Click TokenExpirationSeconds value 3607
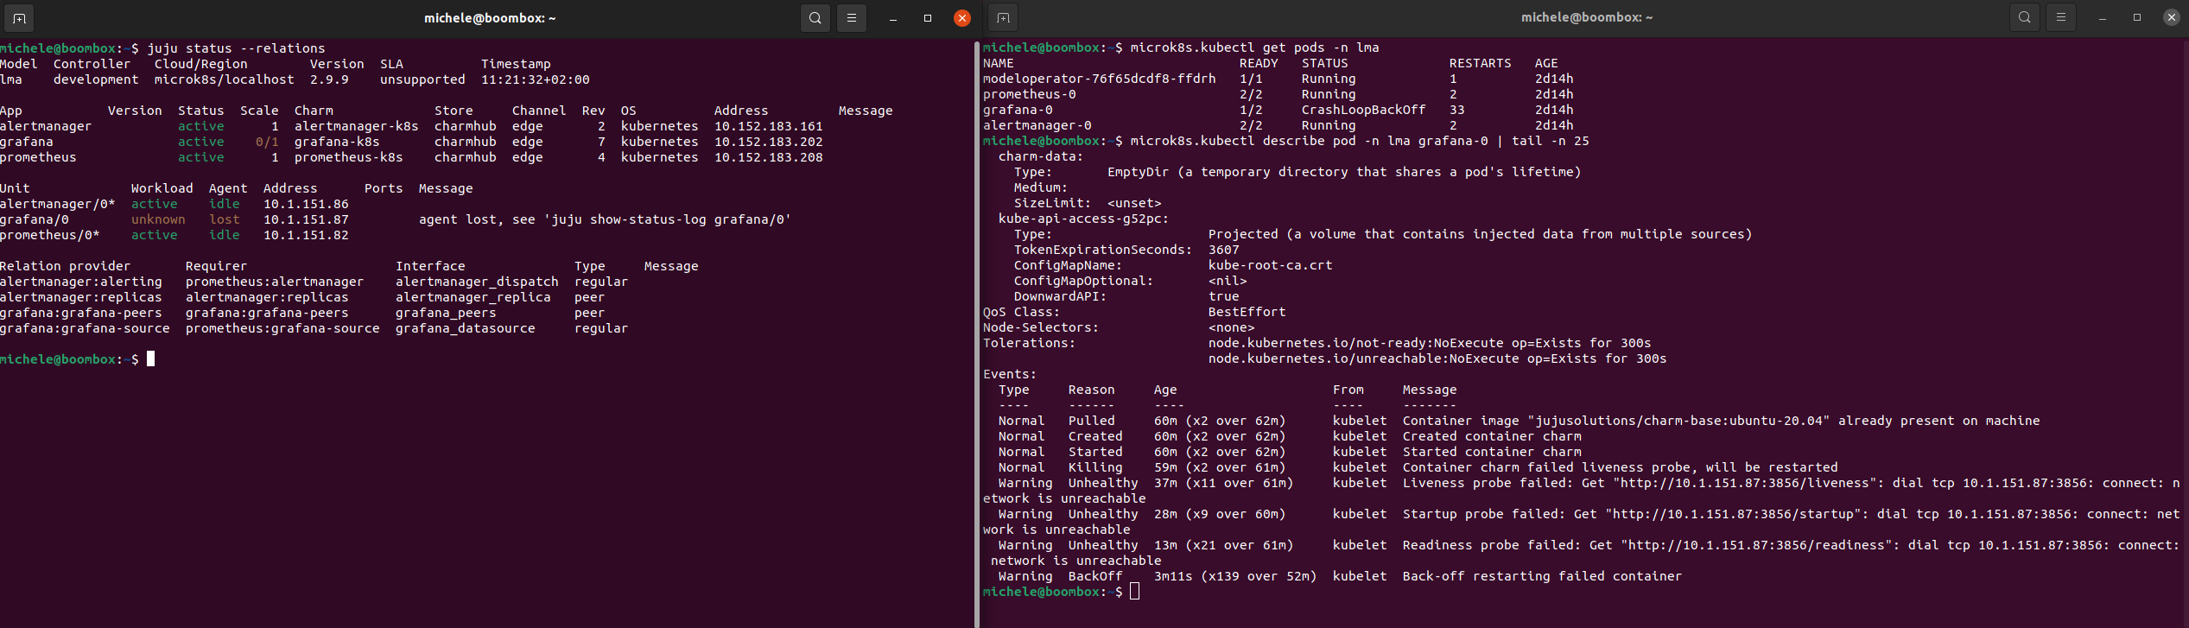2189x628 pixels. (1223, 250)
